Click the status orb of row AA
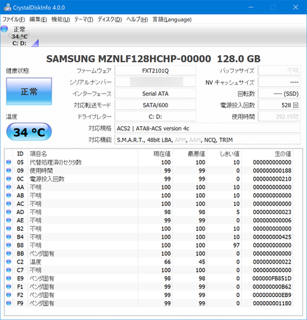This screenshot has width=307, height=320. [x=8, y=187]
